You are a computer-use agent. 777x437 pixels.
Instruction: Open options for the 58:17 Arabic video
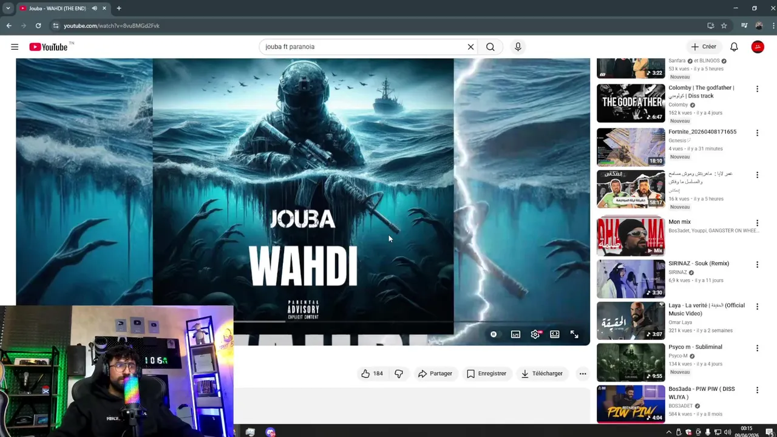pyautogui.click(x=757, y=175)
